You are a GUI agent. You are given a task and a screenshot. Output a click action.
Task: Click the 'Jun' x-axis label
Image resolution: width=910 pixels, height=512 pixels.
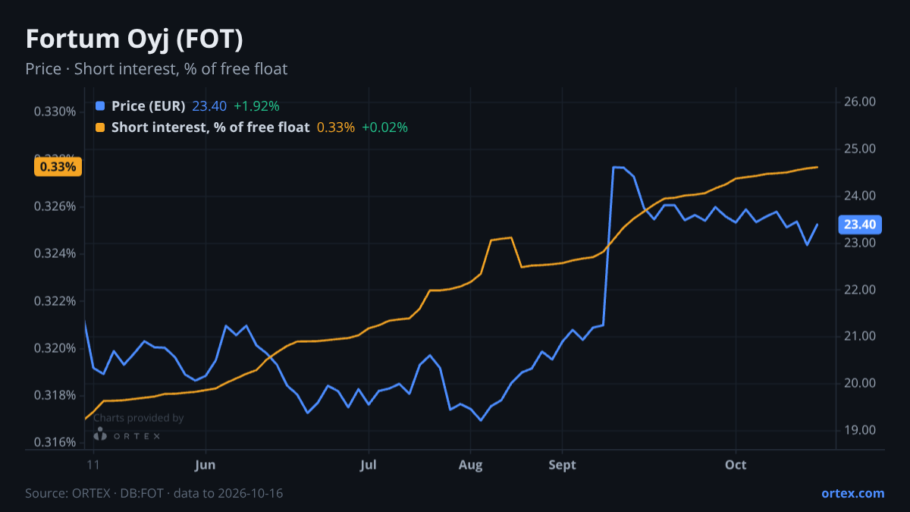pos(206,465)
